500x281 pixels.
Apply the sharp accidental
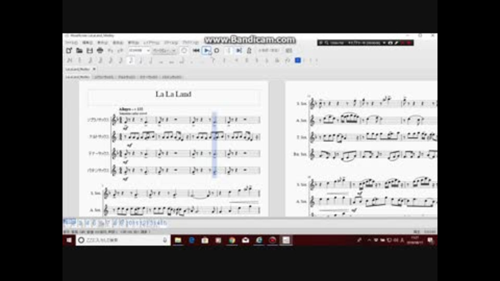tap(246, 60)
